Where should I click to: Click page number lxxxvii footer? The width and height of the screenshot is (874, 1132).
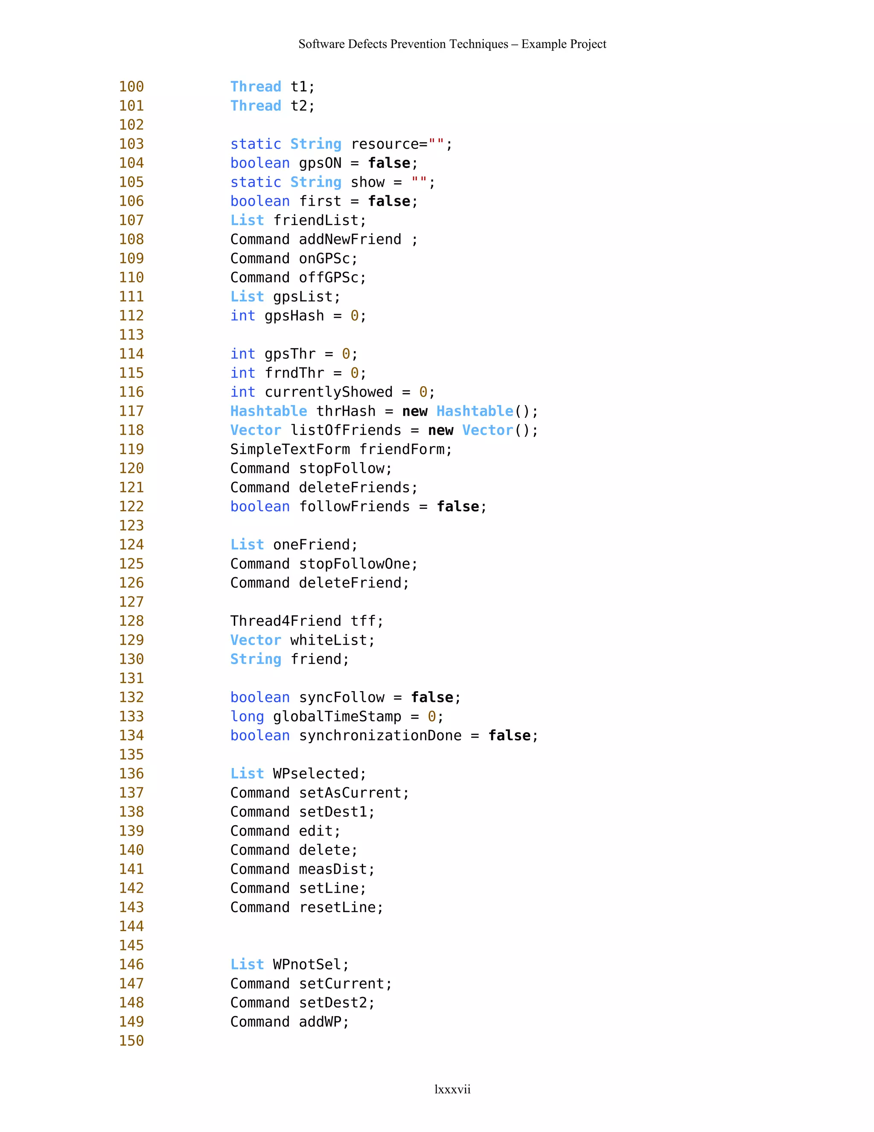pos(452,1089)
